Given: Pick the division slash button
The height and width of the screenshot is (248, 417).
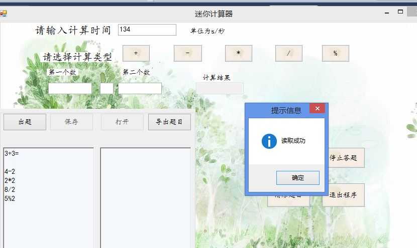Looking at the screenshot, I should [x=289, y=53].
